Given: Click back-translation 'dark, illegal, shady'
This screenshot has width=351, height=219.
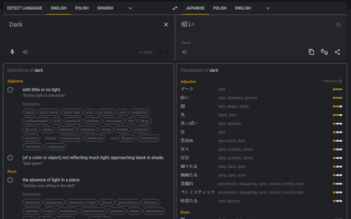Looking at the screenshot, I should pos(233,106).
